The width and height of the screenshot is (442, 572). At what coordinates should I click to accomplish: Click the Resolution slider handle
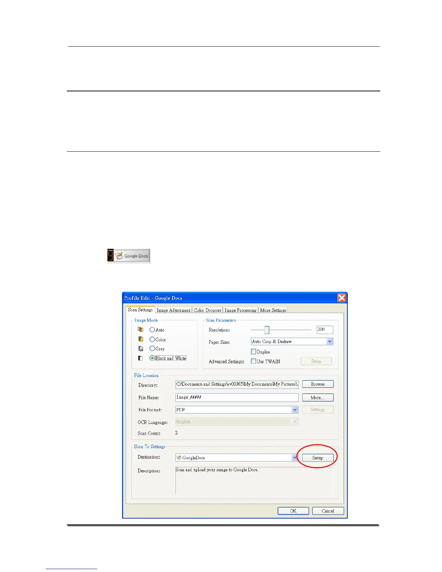click(267, 330)
